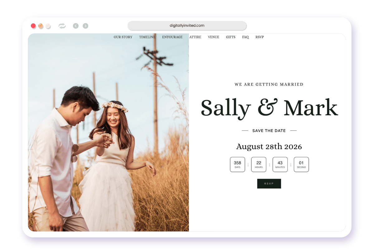
Task: Open the Attire navigation link
Action: (x=195, y=37)
